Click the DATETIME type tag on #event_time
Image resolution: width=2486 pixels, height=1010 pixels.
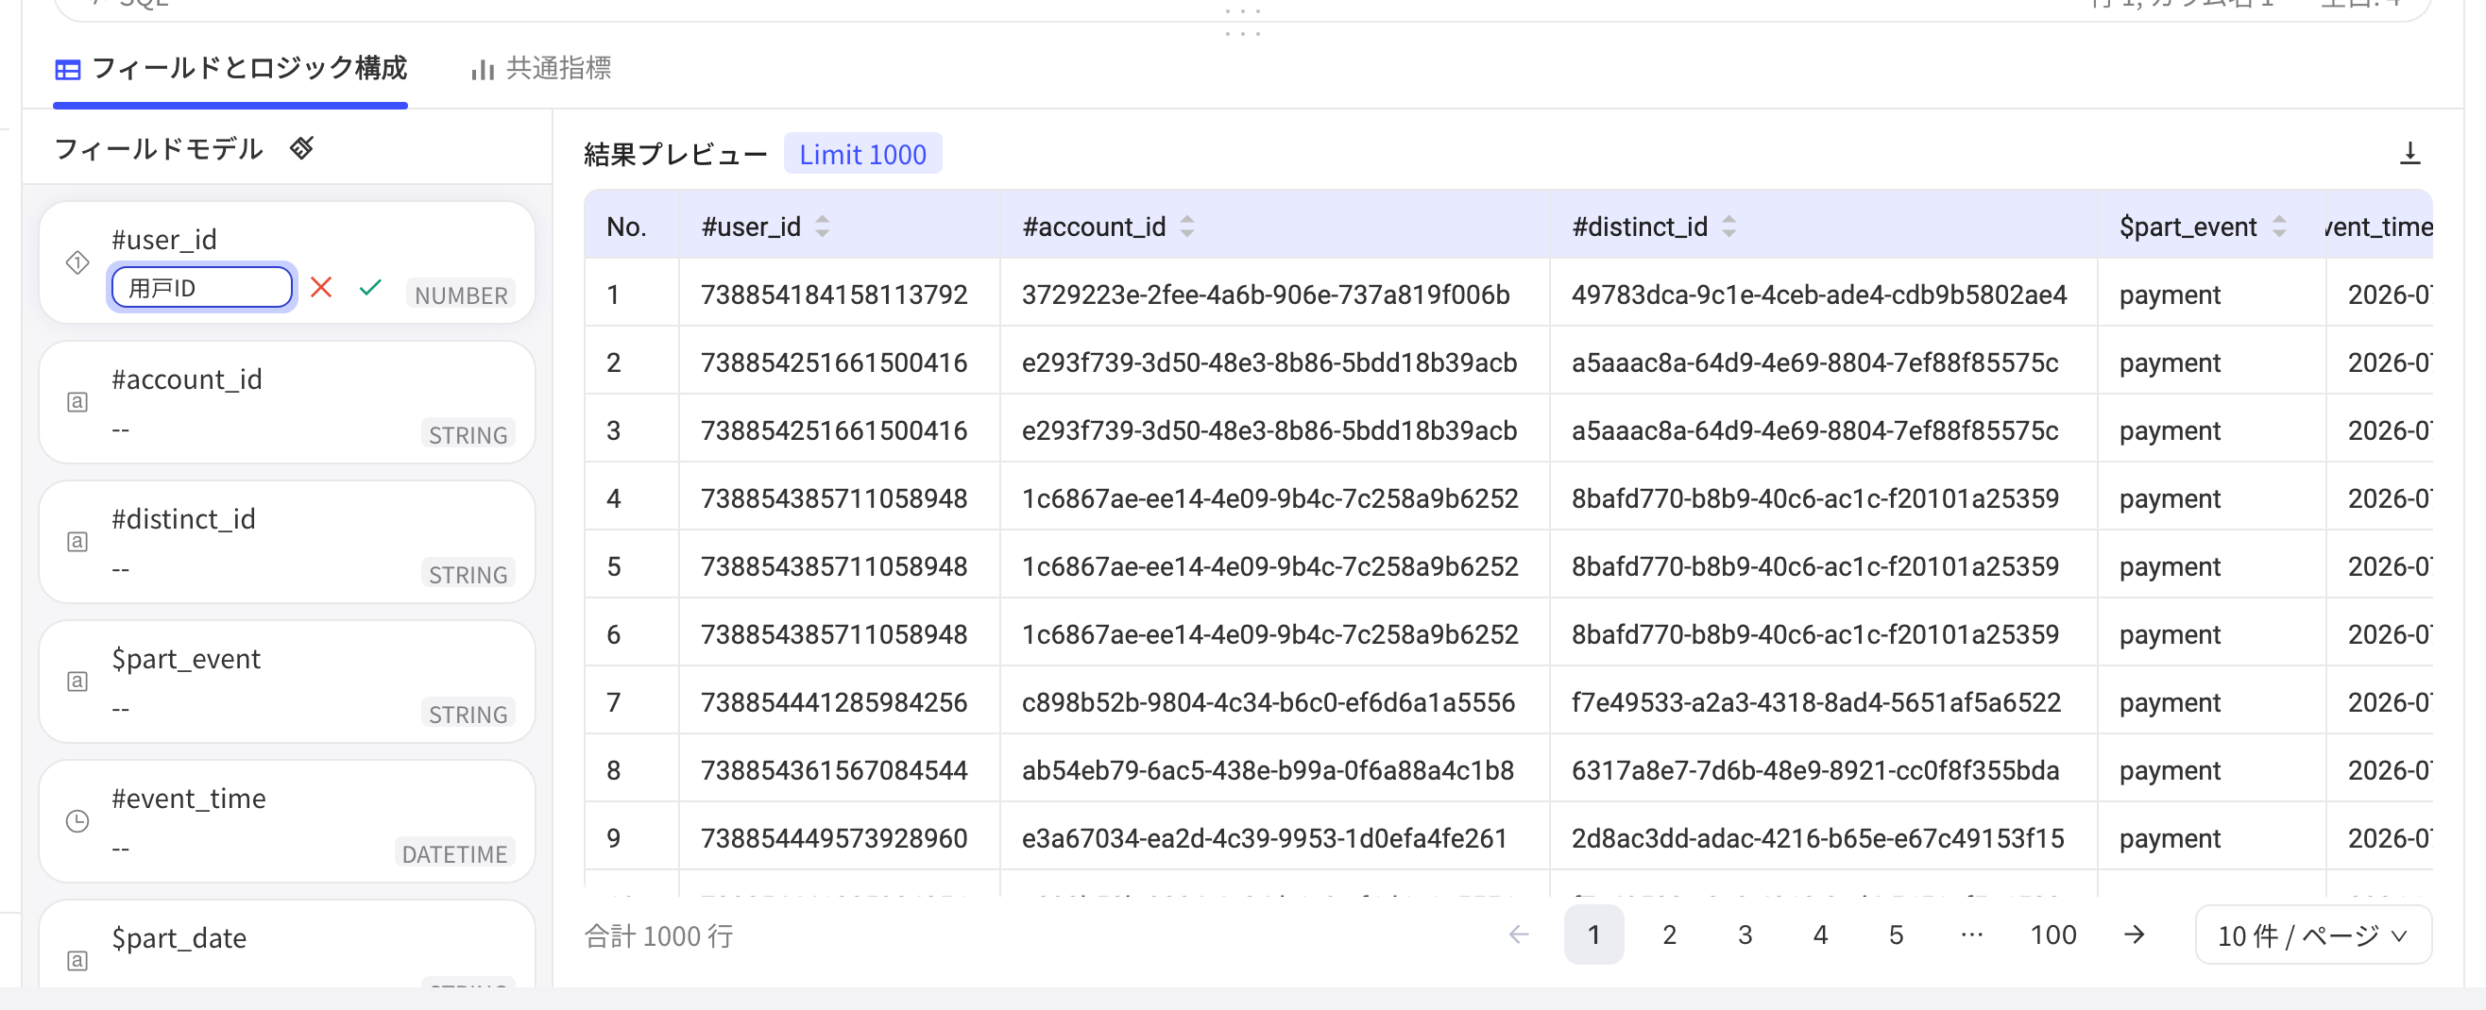[453, 853]
